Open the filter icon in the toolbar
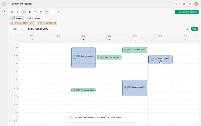 click(35, 12)
